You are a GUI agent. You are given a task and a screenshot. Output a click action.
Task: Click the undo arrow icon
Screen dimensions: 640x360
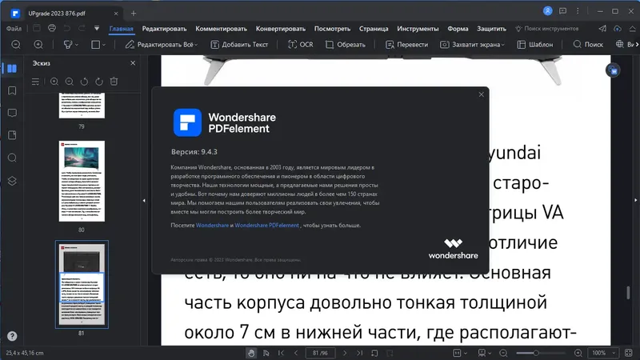(67, 28)
